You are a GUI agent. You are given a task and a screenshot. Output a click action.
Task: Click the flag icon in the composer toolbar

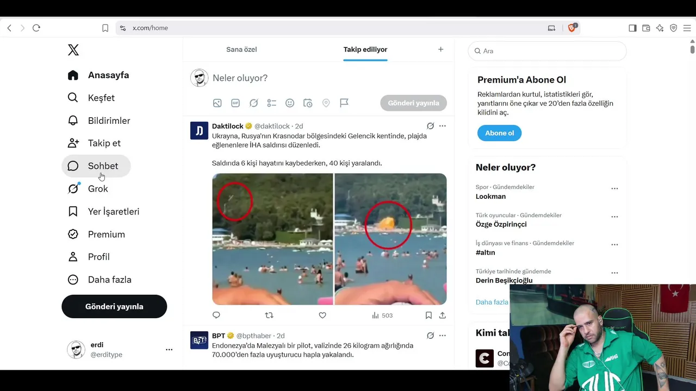pyautogui.click(x=344, y=103)
